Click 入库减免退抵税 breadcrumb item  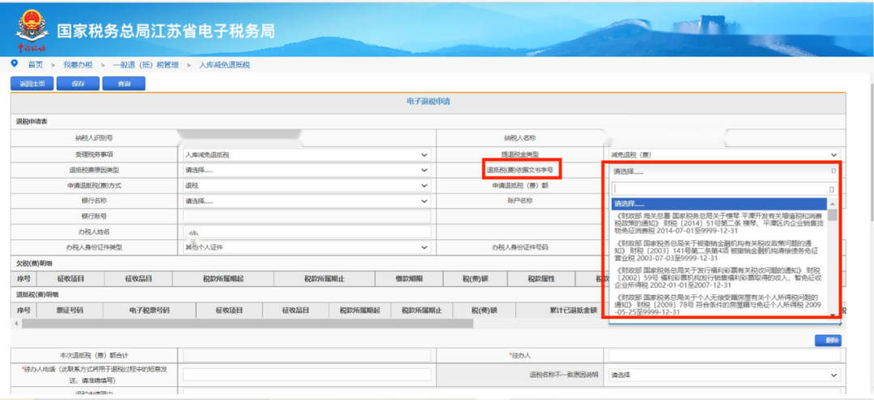tap(225, 65)
